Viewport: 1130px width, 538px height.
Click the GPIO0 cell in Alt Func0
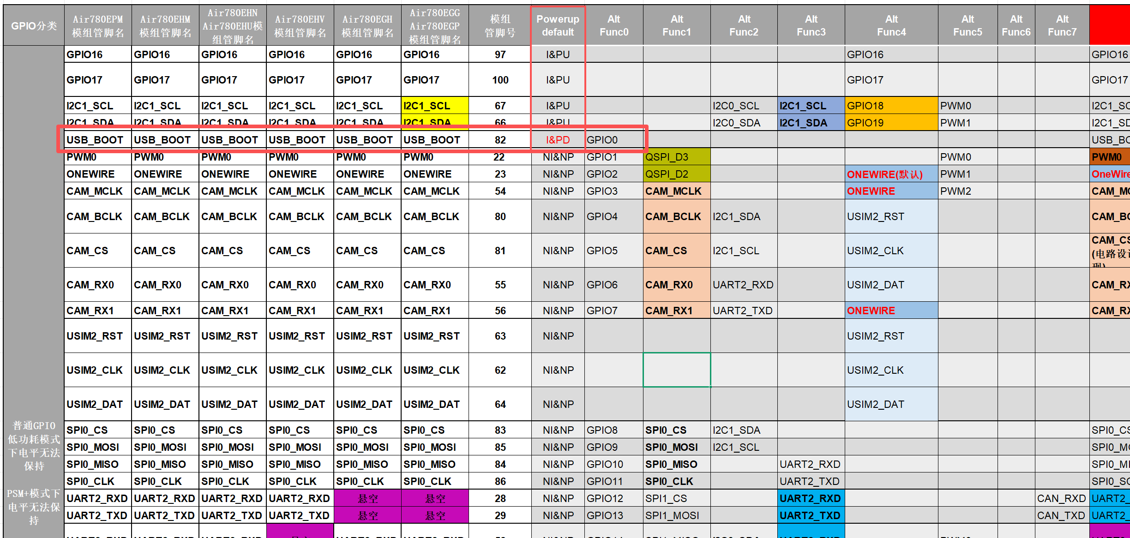[x=613, y=140]
